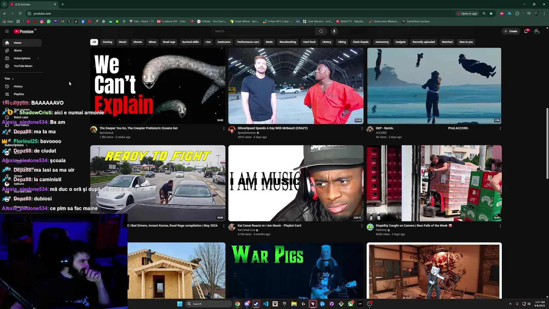Click the Create button
Screen dimensions: 549x309
(511, 31)
